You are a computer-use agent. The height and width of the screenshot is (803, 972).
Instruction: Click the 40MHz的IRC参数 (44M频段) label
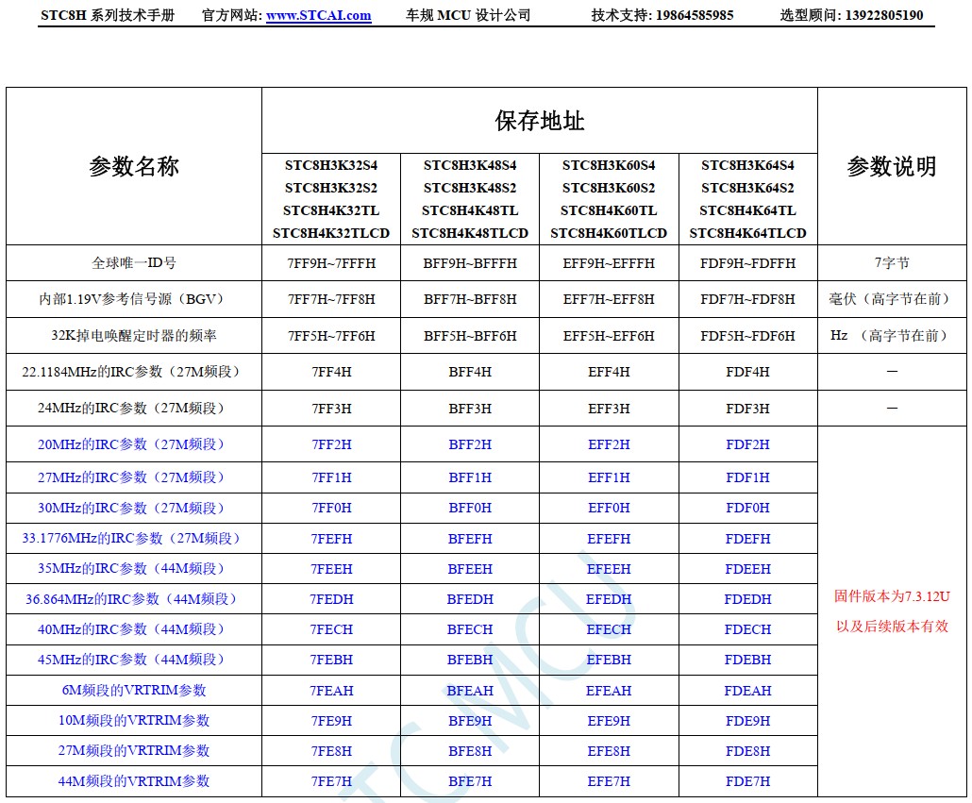tap(134, 629)
